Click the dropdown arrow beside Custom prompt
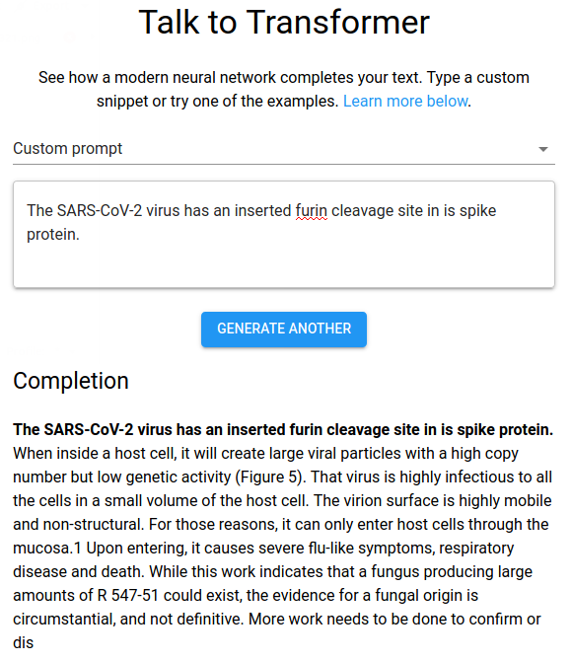The width and height of the screenshot is (571, 661). (x=543, y=149)
